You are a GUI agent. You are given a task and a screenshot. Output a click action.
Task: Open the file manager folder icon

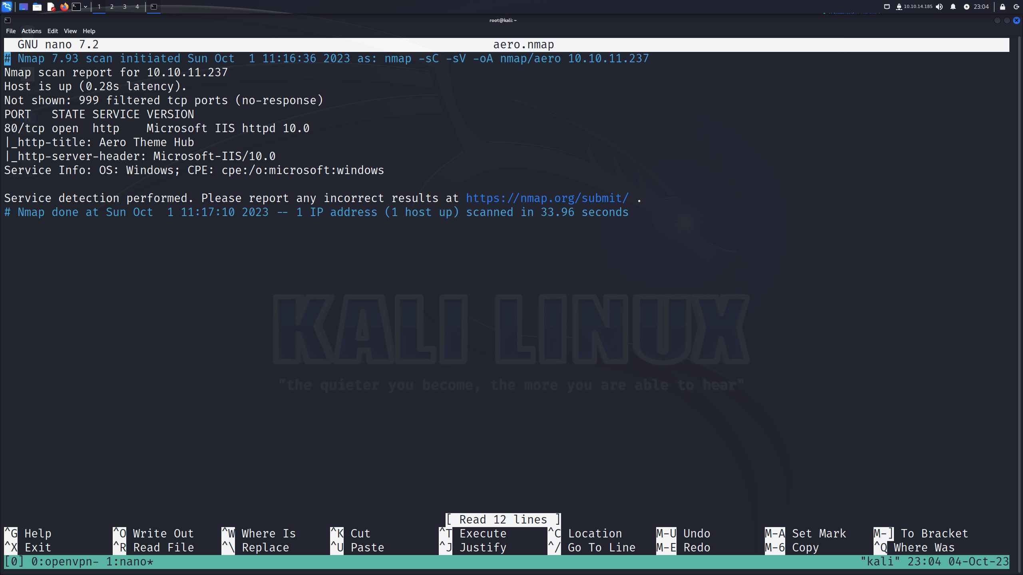pyautogui.click(x=37, y=7)
